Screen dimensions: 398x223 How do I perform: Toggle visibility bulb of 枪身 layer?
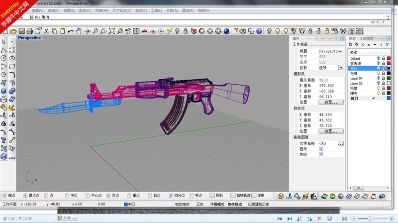379,73
